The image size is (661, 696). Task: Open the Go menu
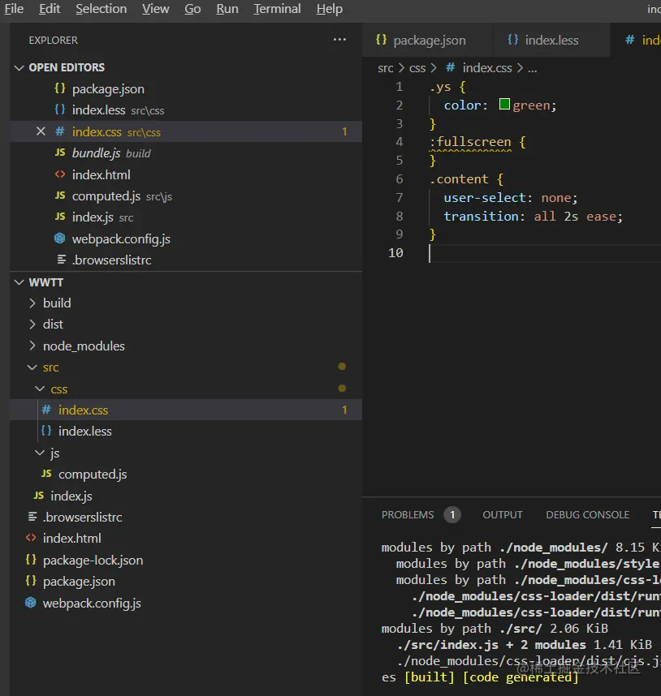click(x=192, y=9)
